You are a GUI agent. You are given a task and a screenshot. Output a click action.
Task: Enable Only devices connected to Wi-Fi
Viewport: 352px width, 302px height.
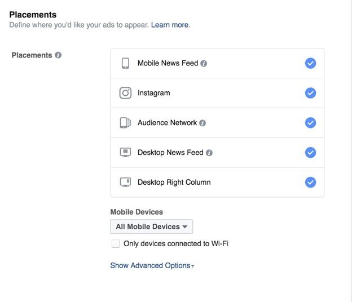click(116, 244)
